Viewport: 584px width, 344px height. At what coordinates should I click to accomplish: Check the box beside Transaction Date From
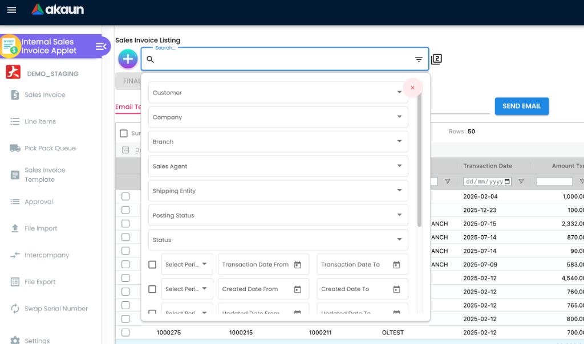pyautogui.click(x=152, y=264)
